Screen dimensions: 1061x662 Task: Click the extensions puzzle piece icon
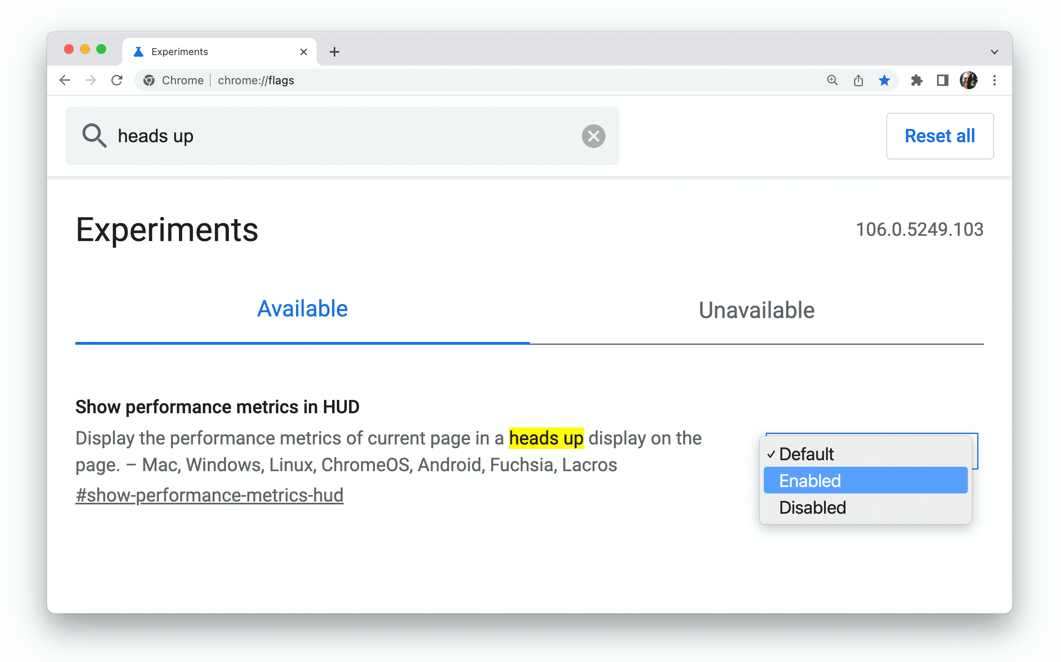pos(916,80)
